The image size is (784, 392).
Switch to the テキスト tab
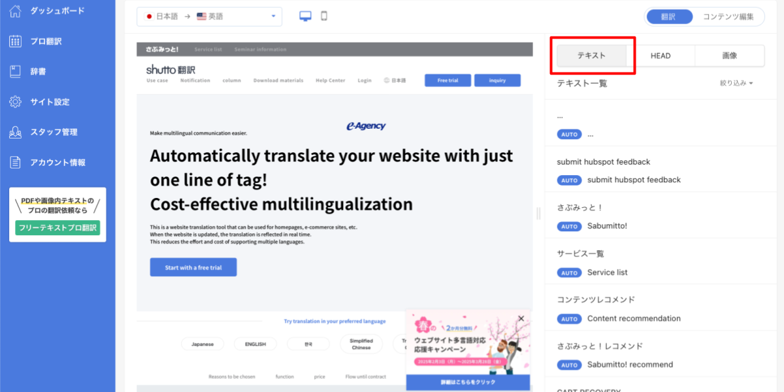pos(591,56)
